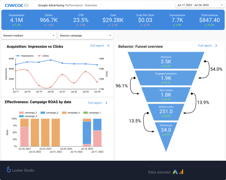Screen dimensions: 226x180
Task: Click the 96.1% conversion rate label
Action: (x=122, y=86)
